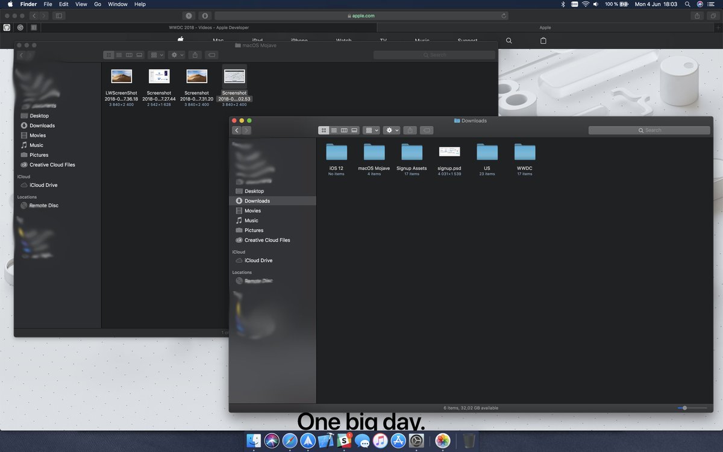Open the Window menu
723x452 pixels.
(117, 4)
